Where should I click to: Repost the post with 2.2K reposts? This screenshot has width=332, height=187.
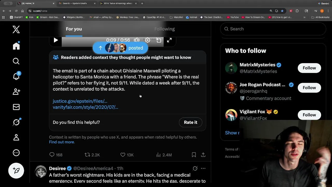tap(92, 155)
